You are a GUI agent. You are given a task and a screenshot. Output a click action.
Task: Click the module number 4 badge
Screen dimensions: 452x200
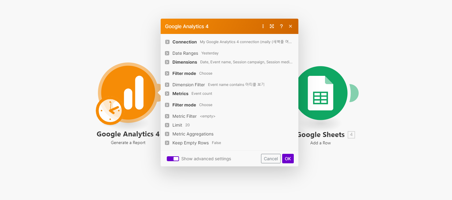click(x=351, y=135)
